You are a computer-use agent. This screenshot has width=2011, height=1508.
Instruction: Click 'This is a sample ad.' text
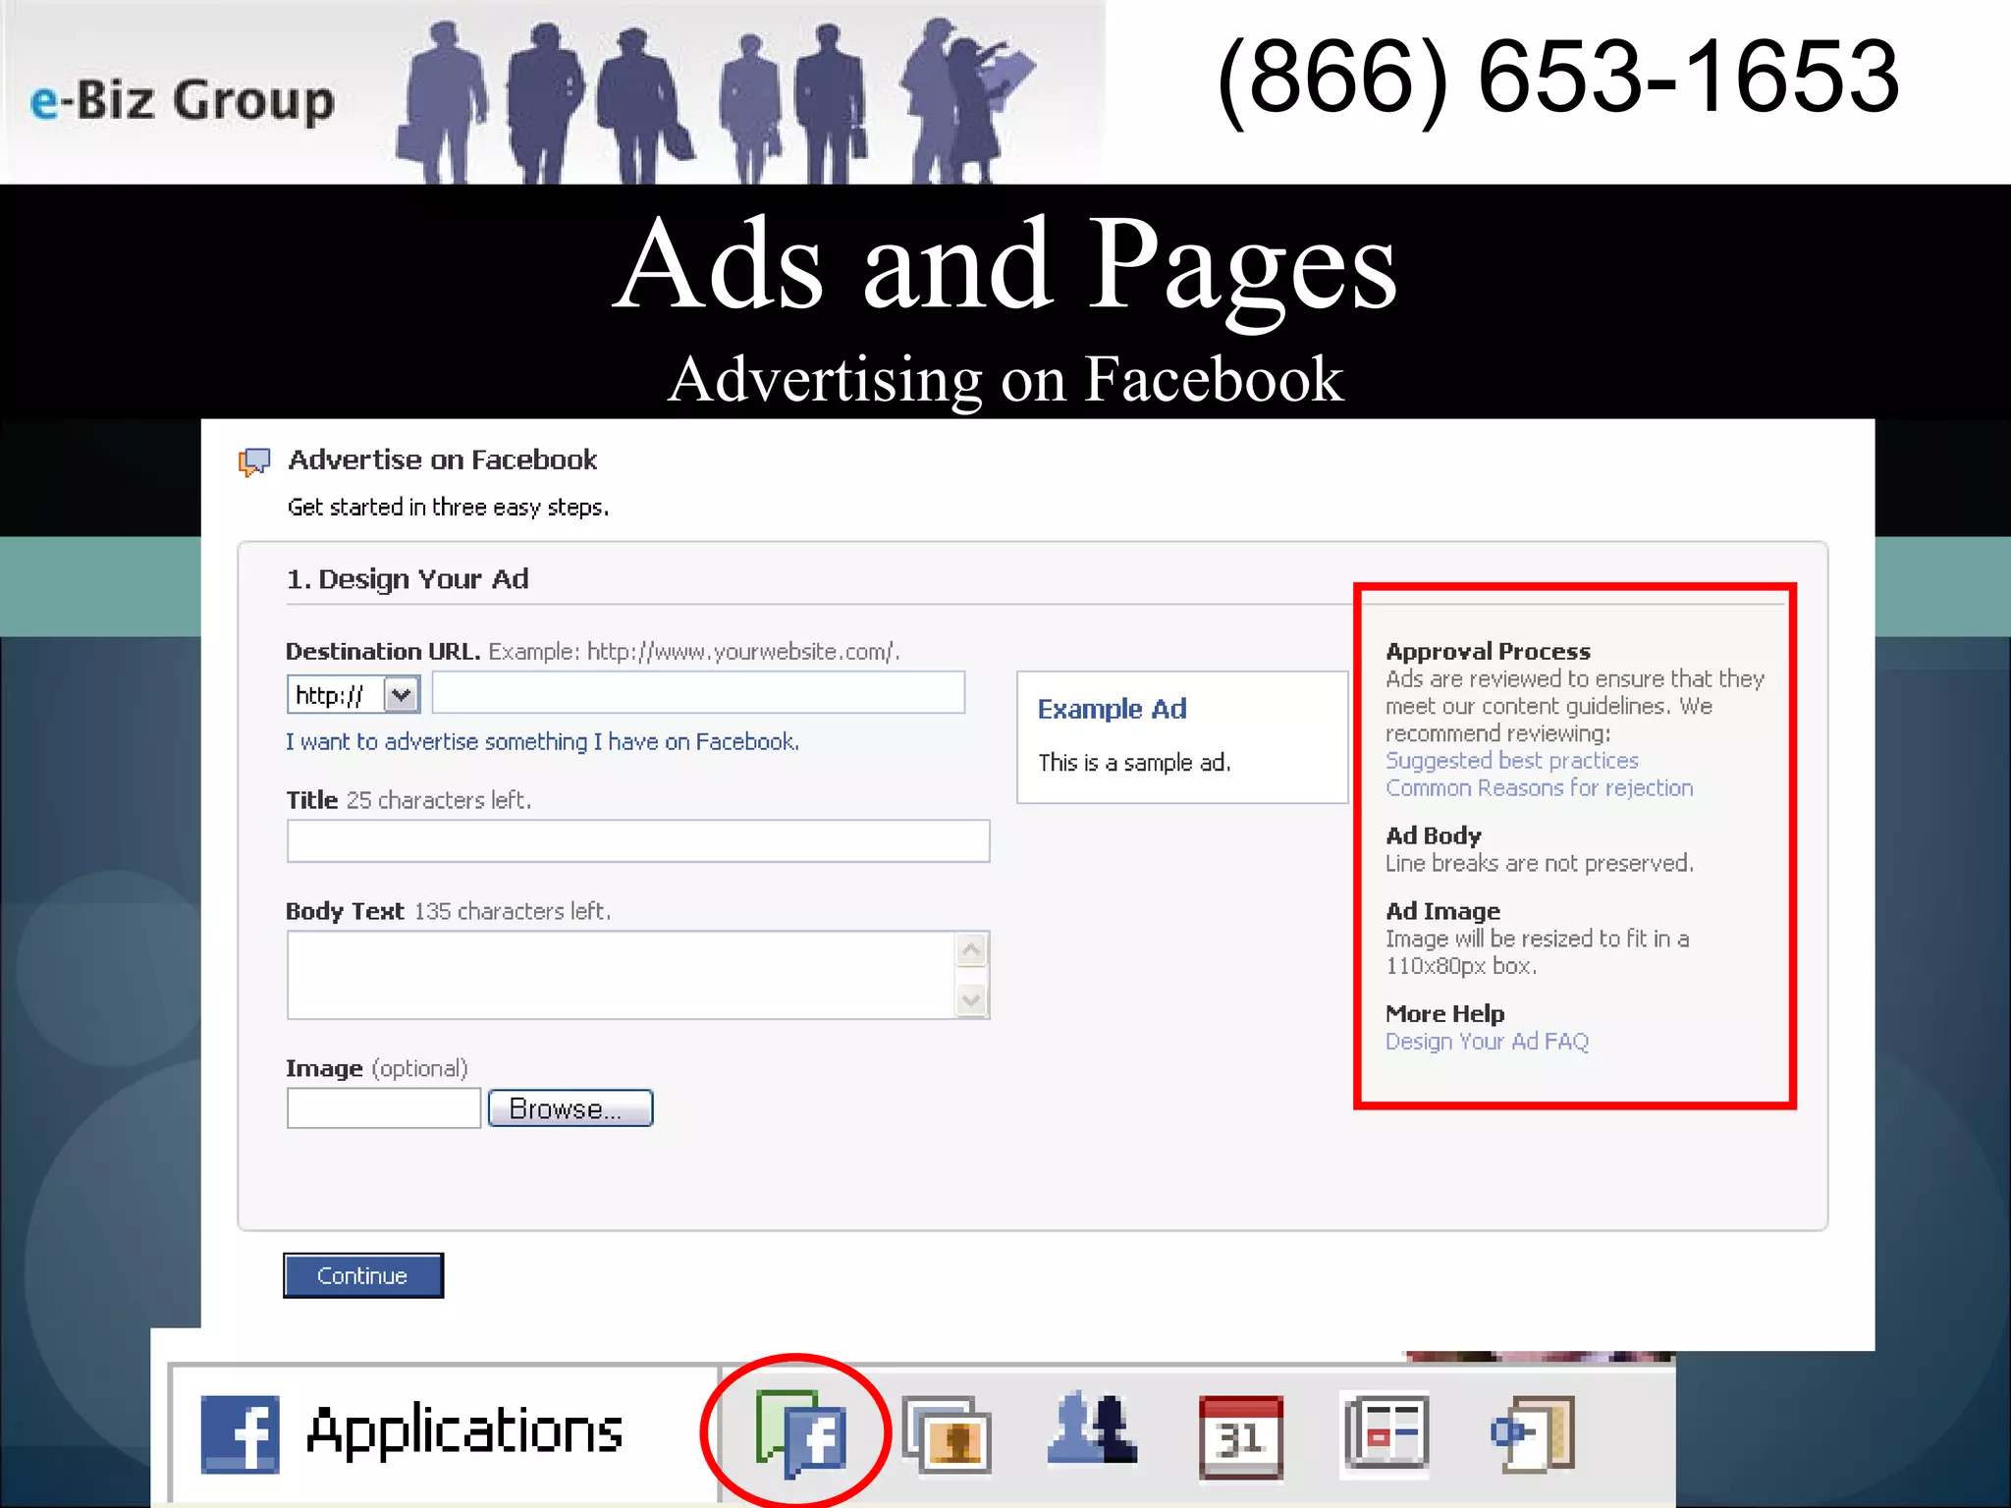1134,763
